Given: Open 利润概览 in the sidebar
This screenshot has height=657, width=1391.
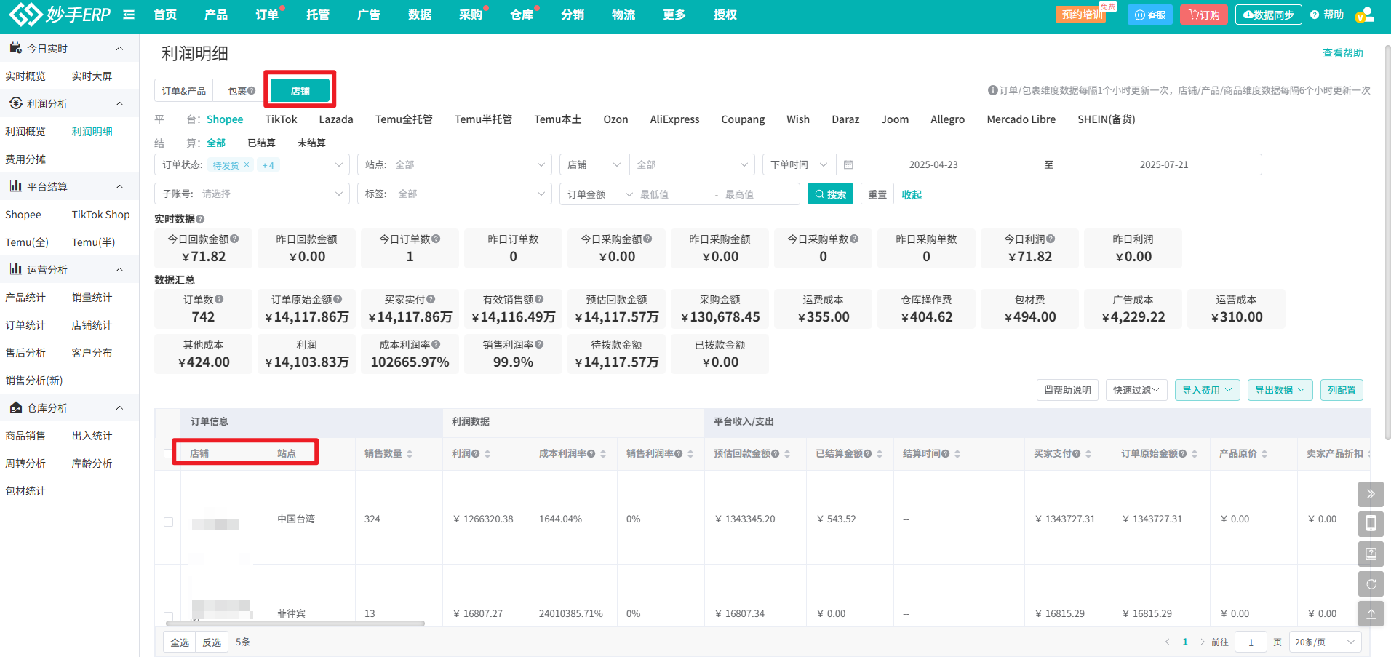Looking at the screenshot, I should 25,132.
